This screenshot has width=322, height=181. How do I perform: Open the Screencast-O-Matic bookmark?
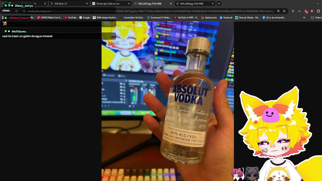point(159,18)
